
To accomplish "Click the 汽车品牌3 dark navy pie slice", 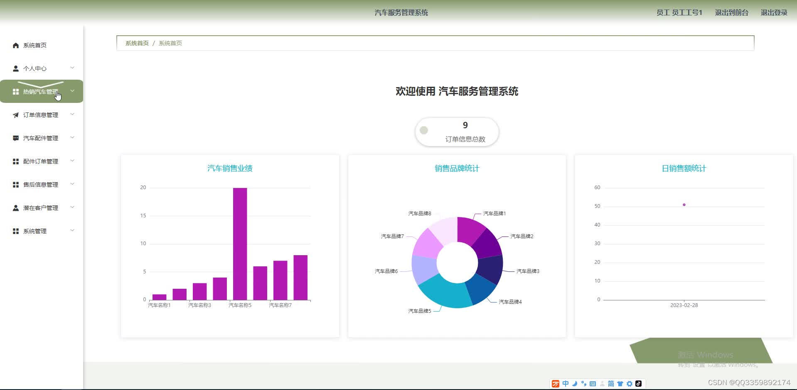I will click(x=491, y=269).
